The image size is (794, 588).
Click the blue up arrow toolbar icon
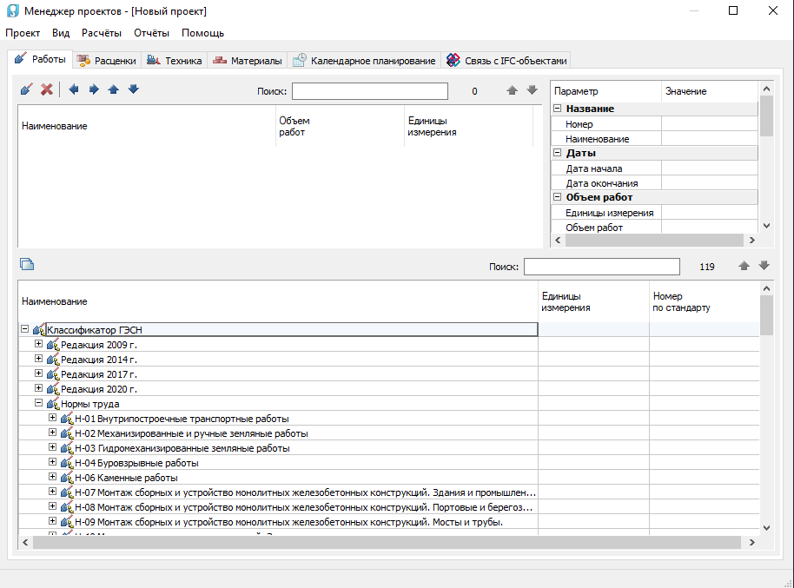click(x=114, y=89)
